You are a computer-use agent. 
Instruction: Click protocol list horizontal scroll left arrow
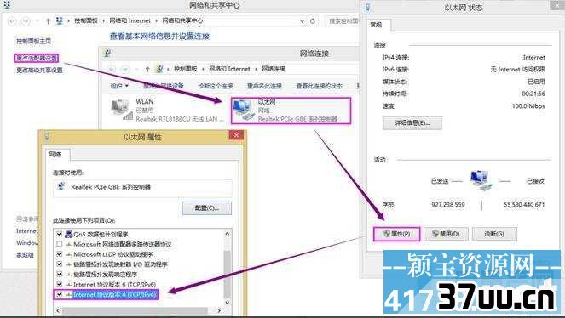point(58,310)
